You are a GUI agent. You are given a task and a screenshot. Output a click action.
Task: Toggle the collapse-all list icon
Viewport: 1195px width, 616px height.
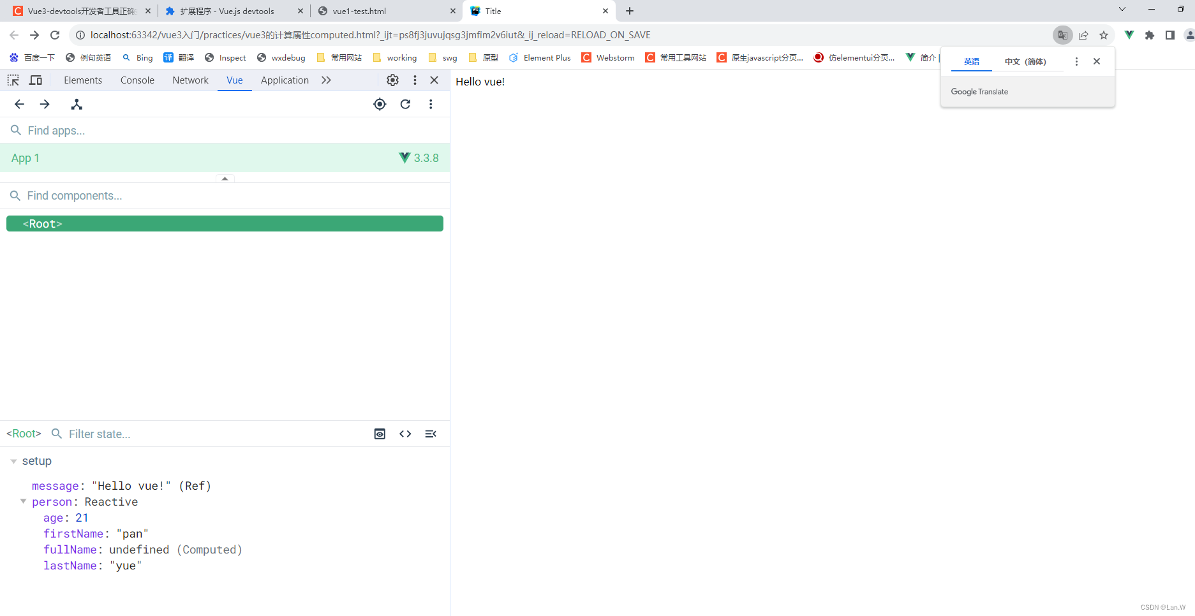point(431,434)
